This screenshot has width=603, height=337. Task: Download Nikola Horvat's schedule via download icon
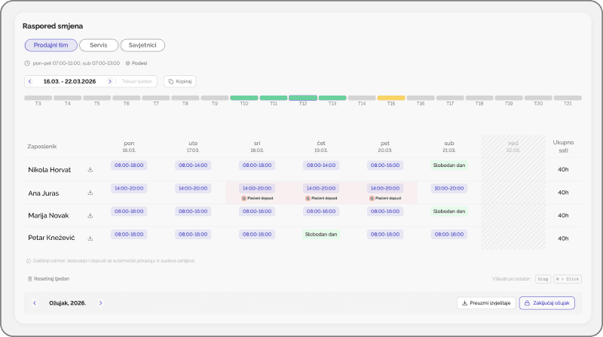[x=90, y=169]
